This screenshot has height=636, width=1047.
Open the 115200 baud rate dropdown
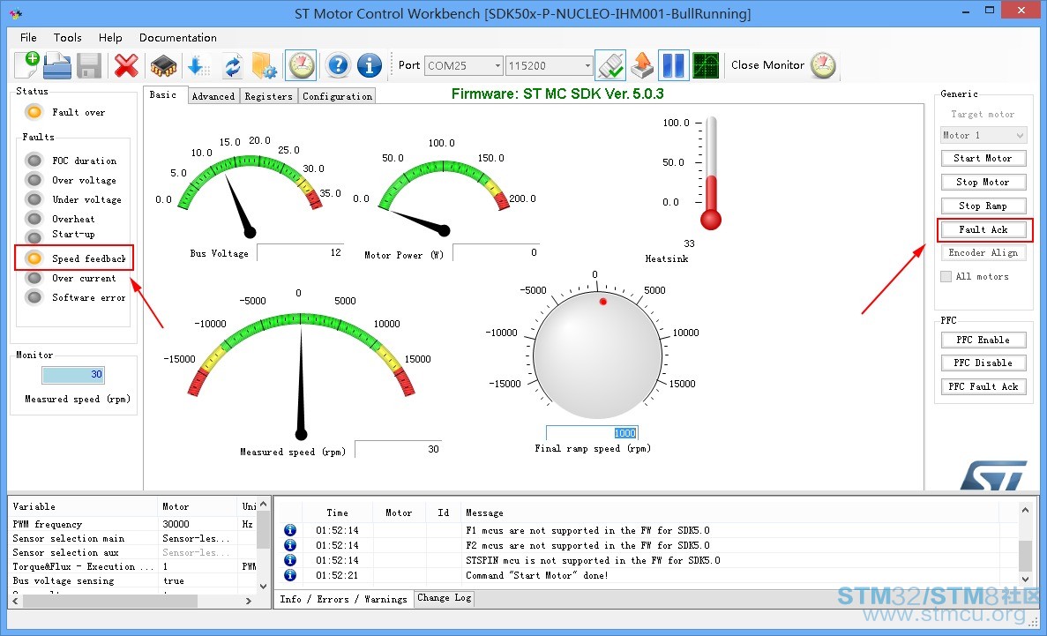549,65
